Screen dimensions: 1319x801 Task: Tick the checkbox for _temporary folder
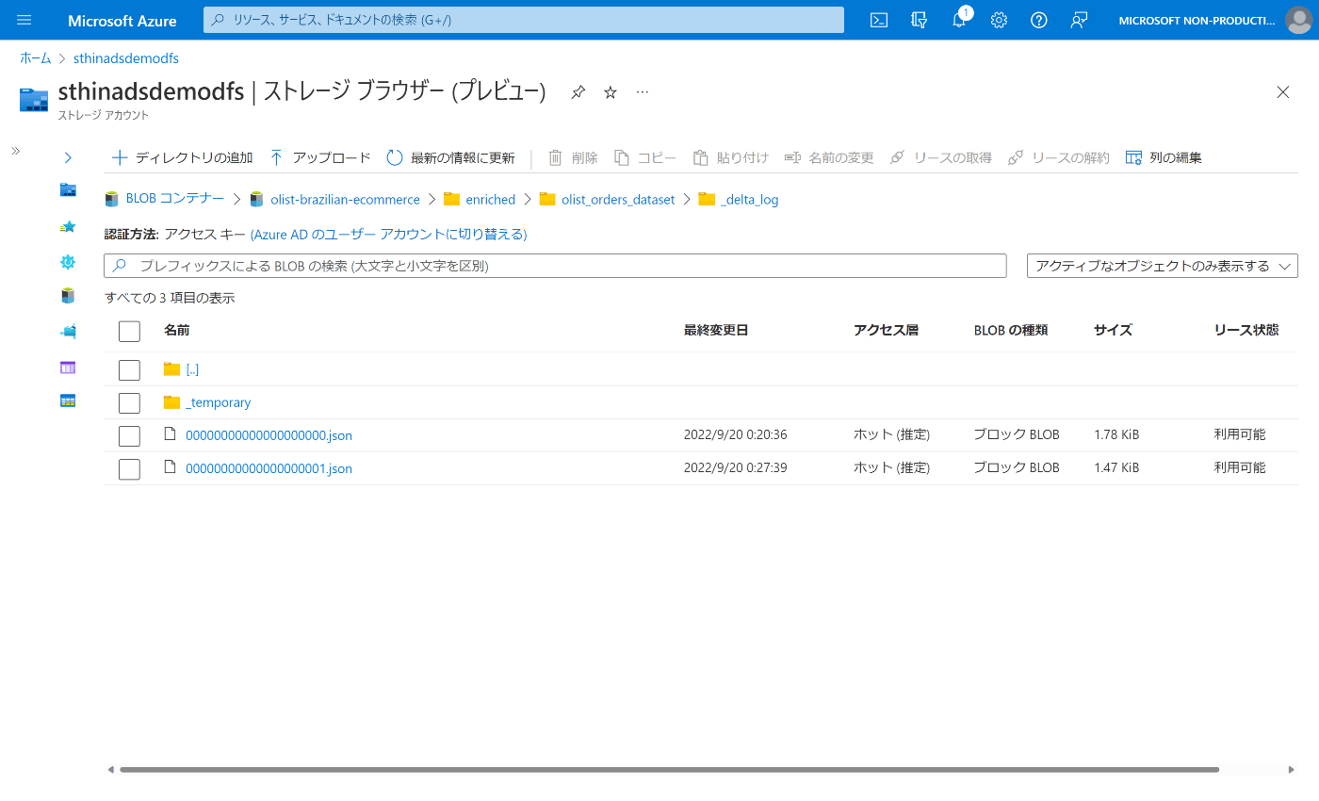click(129, 402)
